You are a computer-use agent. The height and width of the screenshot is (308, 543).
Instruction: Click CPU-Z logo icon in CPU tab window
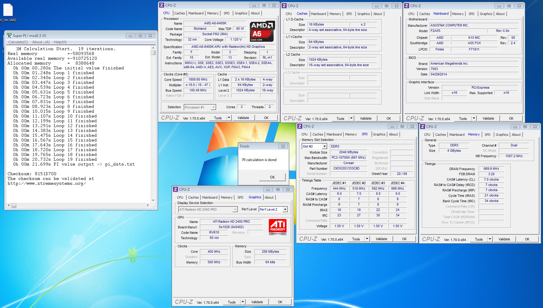[x=162, y=5]
